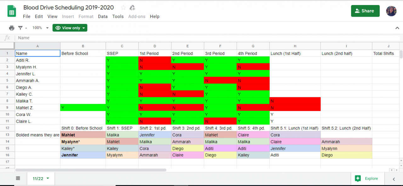Select the Kailey* cell
The height and width of the screenshot is (186, 403).
(x=83, y=148)
